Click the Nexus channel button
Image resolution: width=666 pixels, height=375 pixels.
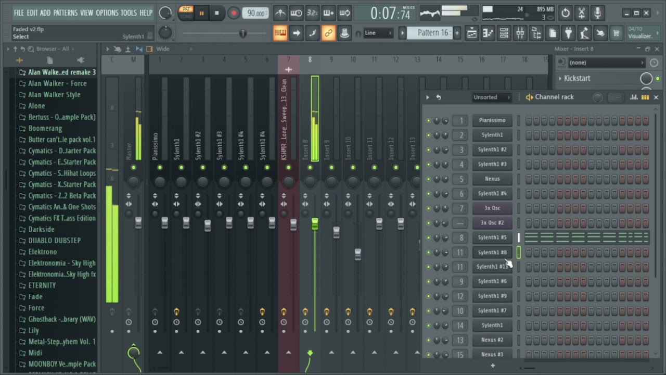(x=492, y=179)
